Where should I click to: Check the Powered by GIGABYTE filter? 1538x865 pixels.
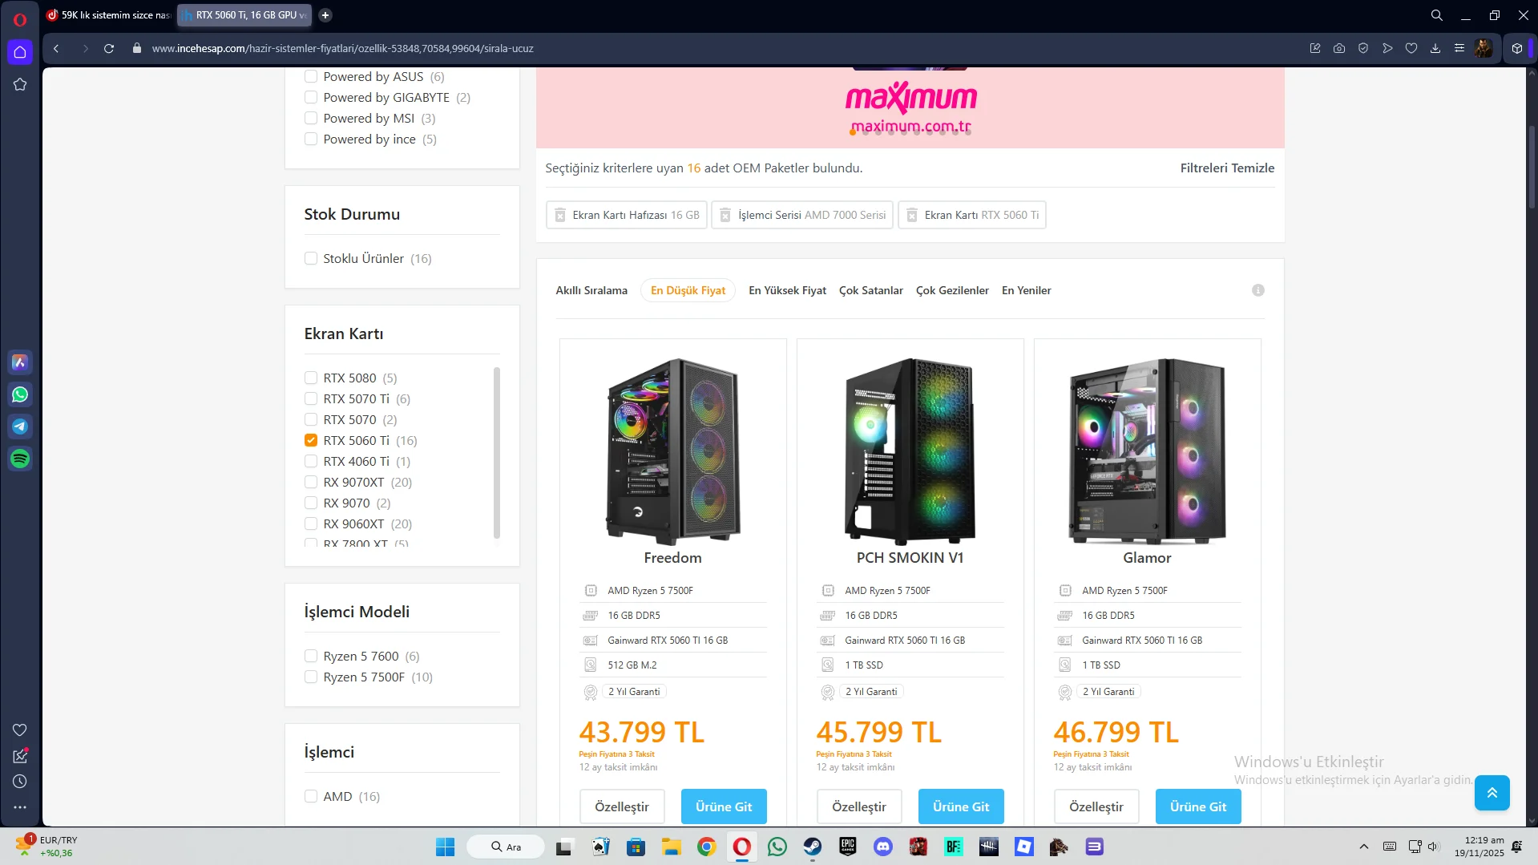(x=311, y=98)
